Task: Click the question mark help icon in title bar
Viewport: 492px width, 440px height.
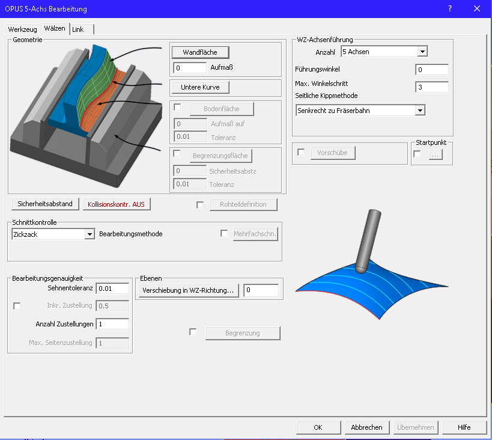Action: pyautogui.click(x=450, y=8)
